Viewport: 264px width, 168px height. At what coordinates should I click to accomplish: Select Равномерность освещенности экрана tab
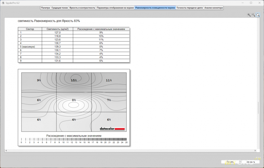click(x=155, y=8)
